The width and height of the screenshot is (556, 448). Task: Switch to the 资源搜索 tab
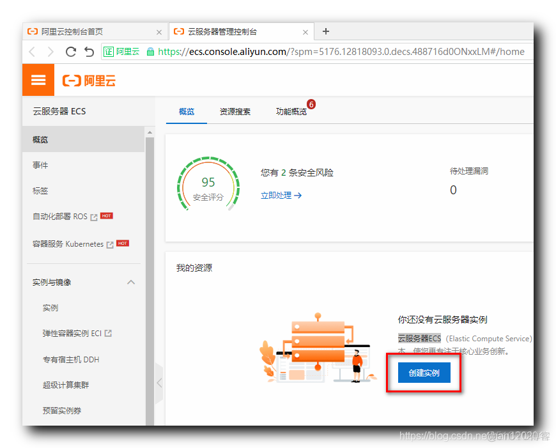(x=235, y=112)
